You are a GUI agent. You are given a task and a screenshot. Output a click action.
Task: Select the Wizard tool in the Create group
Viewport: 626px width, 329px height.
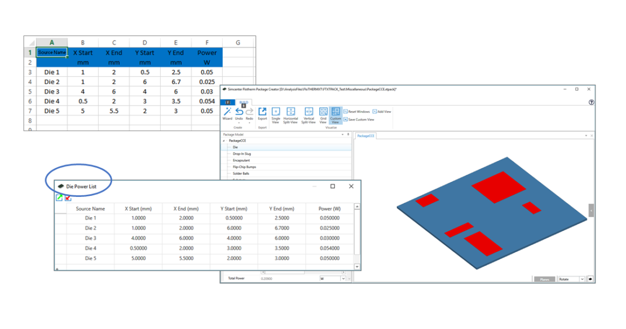coord(228,112)
